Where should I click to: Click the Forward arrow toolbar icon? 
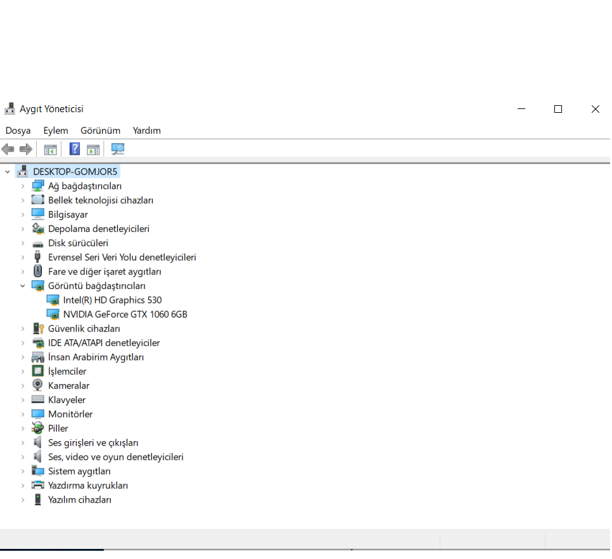pos(26,149)
